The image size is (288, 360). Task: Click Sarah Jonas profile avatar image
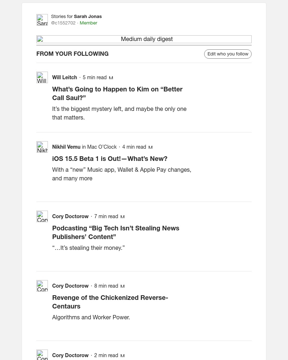[42, 20]
